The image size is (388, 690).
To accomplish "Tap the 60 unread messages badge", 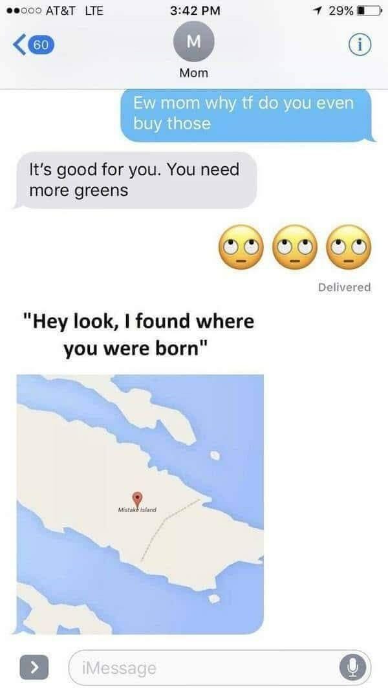I will click(41, 45).
